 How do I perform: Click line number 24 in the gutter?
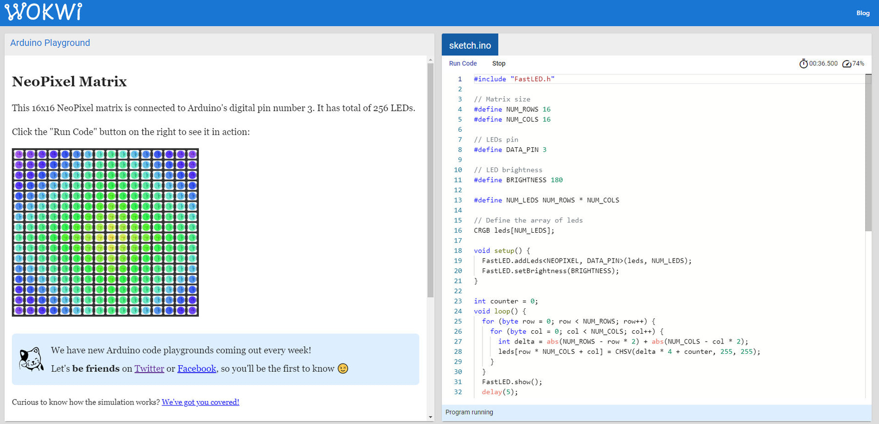458,311
